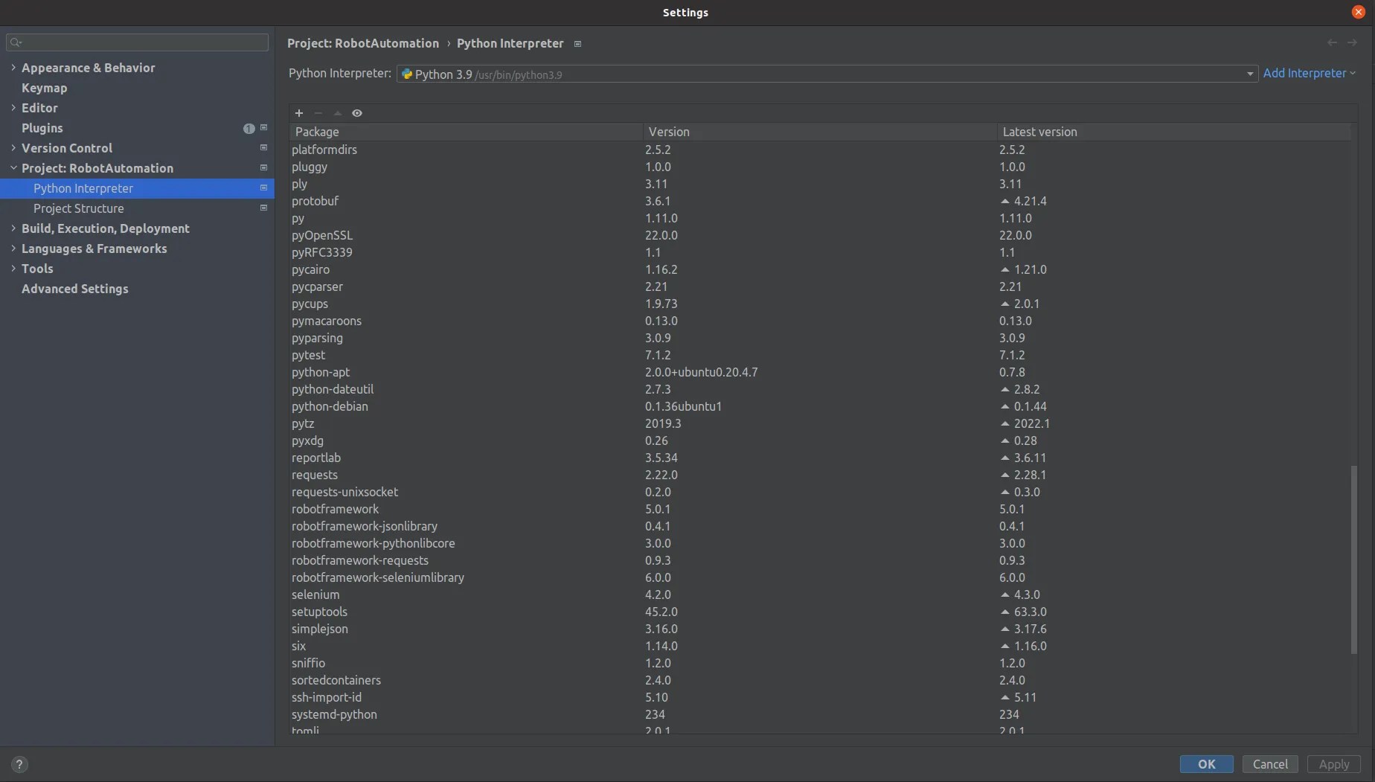The height and width of the screenshot is (782, 1375).
Task: Open the Keymap settings page
Action: pos(45,88)
